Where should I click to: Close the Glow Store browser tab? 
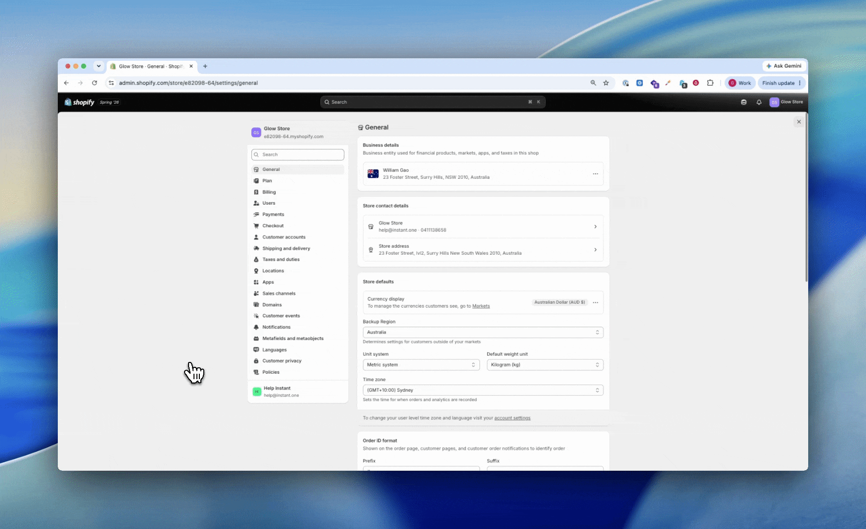coord(191,66)
